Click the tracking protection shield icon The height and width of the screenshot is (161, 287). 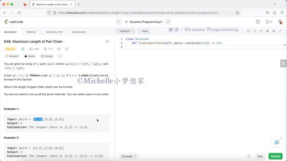coord(49,13)
